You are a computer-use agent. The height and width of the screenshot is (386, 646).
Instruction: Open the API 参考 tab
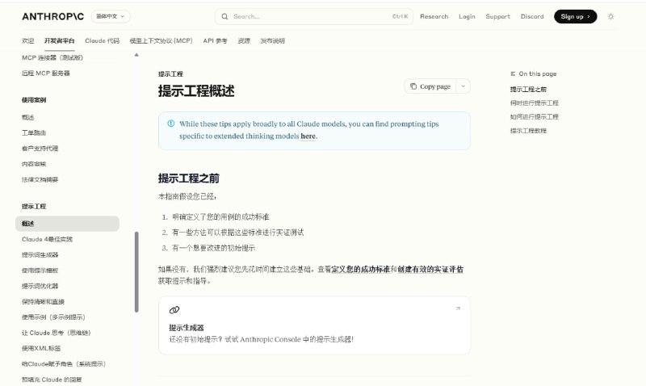[x=215, y=40]
